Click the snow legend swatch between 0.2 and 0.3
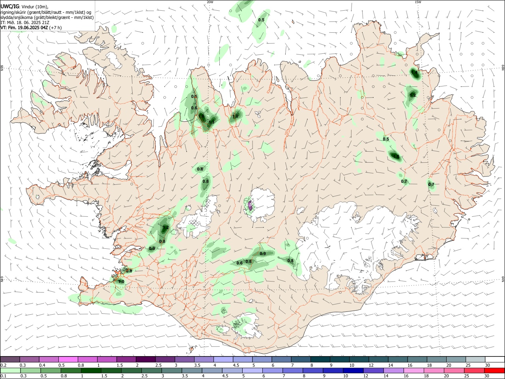Image resolution: width=505 pixels, height=379 pixels. [x=10, y=359]
